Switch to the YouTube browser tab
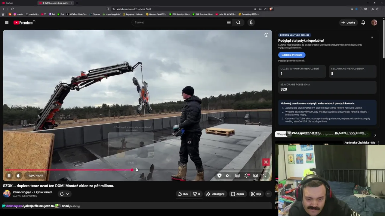The width and height of the screenshot is (385, 216). [x=18, y=3]
